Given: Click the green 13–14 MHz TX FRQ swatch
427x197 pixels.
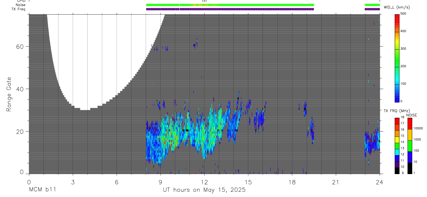Looking at the screenshot, I should pos(397,145).
